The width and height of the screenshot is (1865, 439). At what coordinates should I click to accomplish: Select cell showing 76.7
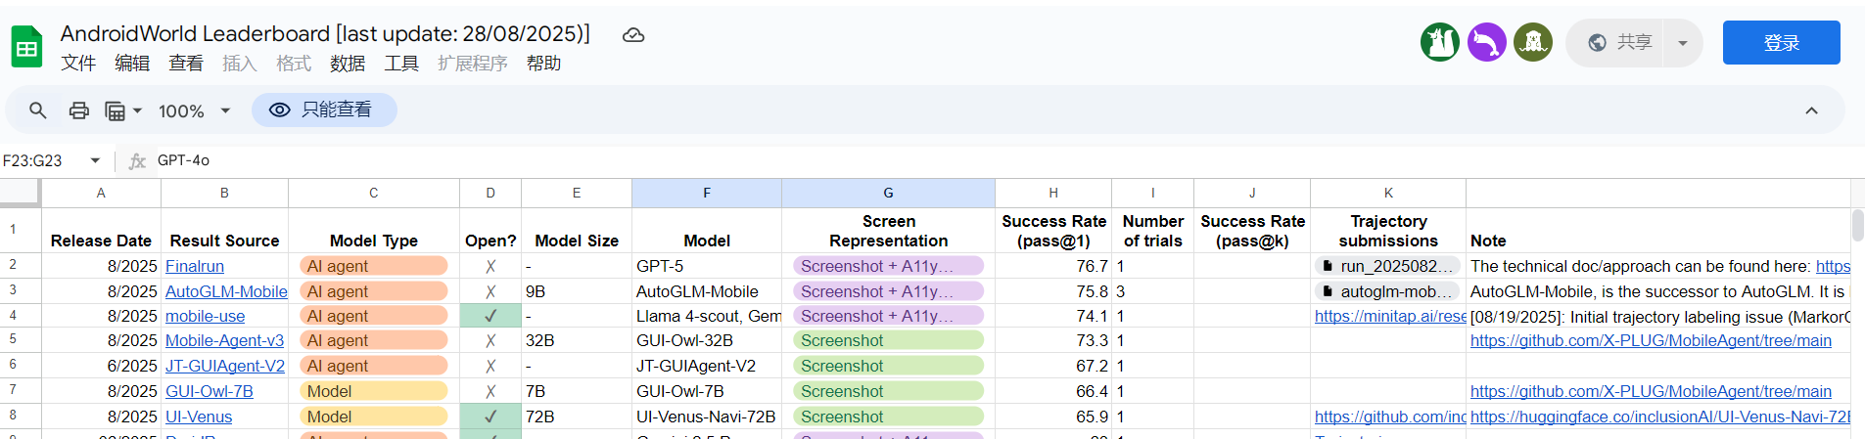pyautogui.click(x=1053, y=266)
